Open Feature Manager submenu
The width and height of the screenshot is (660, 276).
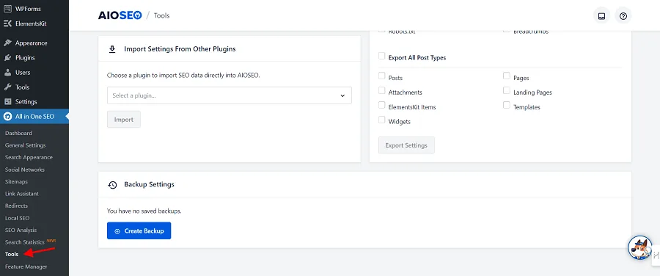(26, 266)
